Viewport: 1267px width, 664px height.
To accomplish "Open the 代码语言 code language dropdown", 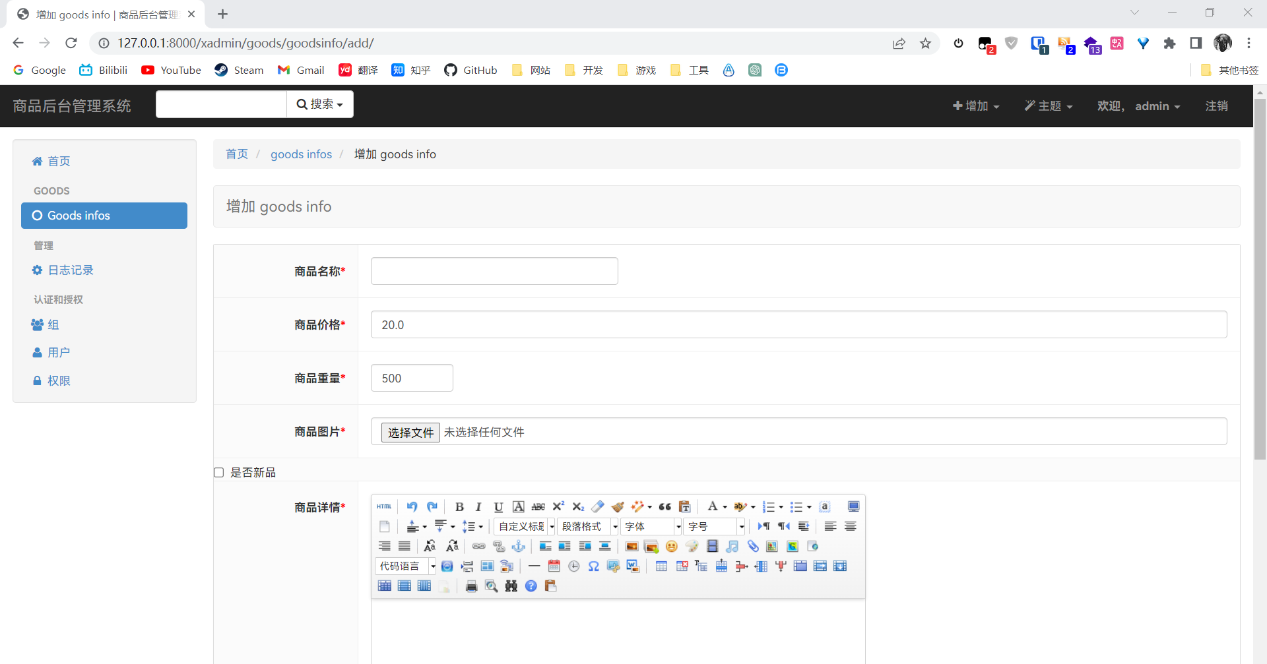I will point(406,566).
